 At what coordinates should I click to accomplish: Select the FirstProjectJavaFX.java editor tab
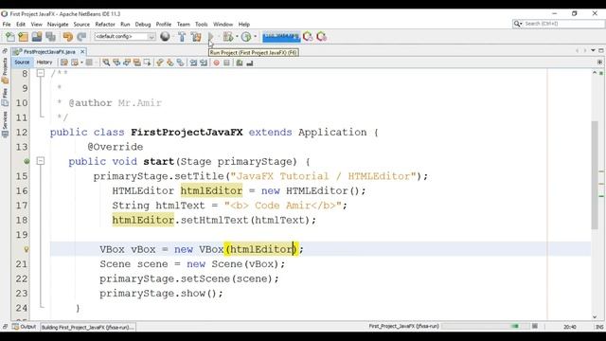tap(49, 51)
